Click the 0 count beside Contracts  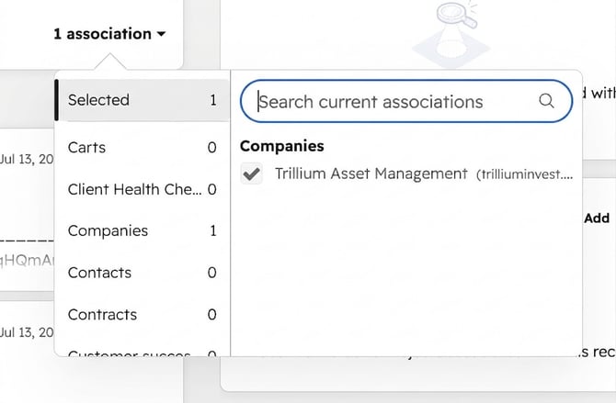click(x=211, y=315)
